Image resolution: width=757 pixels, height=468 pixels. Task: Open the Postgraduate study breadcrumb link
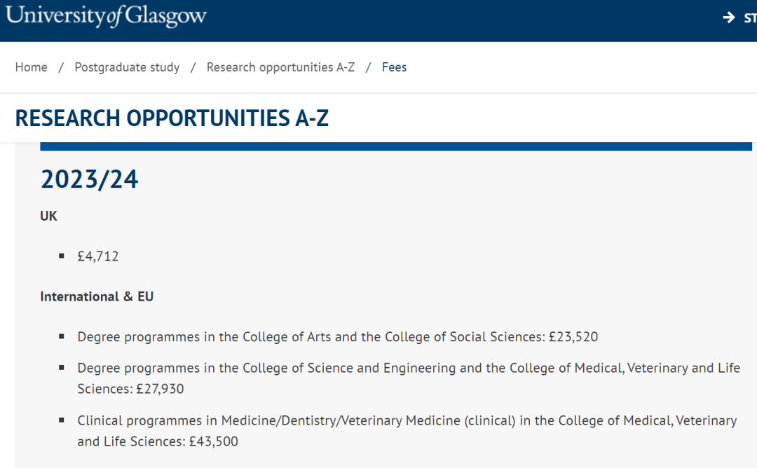click(127, 67)
